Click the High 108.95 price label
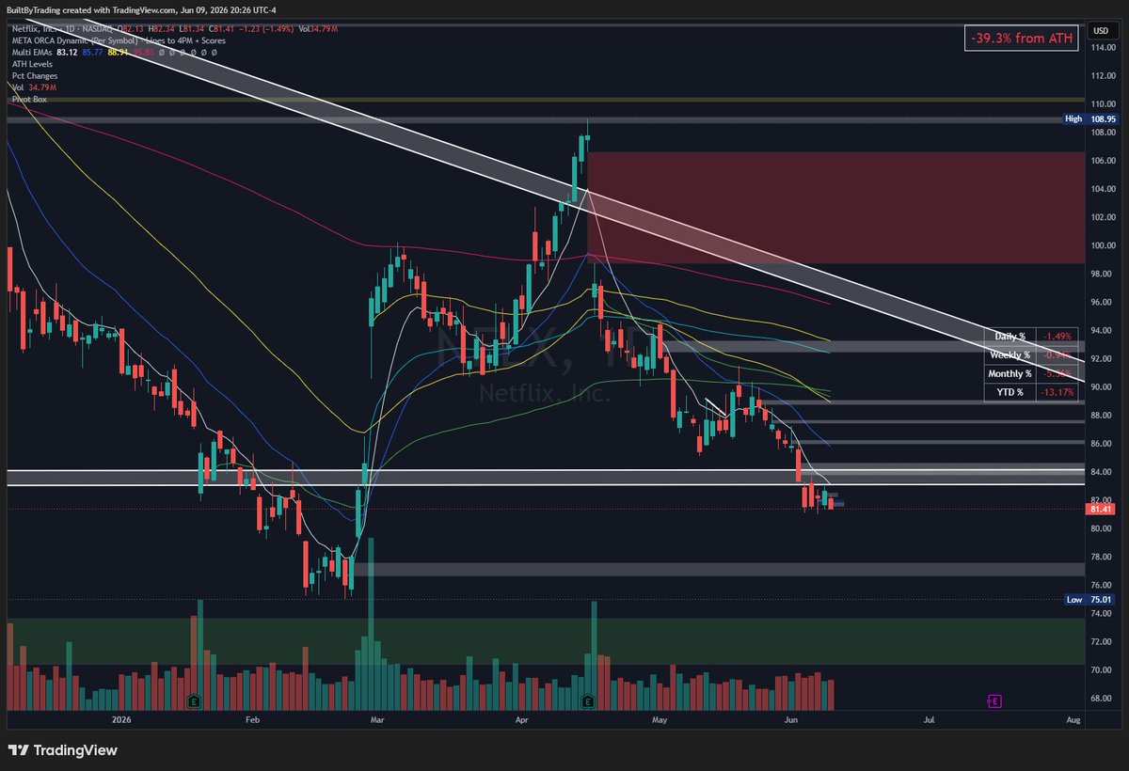Viewport: 1129px width, 771px height. (1089, 119)
